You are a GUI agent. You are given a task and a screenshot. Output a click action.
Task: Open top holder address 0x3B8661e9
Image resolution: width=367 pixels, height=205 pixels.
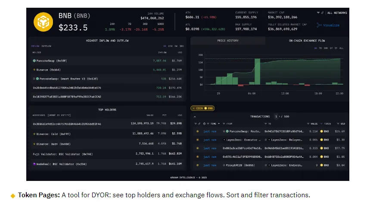point(67,124)
